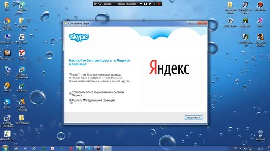Screen dimensions: 270x151
Task: Launch TuneUp 1-Click Maintenance shortcut
Action: (7, 121)
